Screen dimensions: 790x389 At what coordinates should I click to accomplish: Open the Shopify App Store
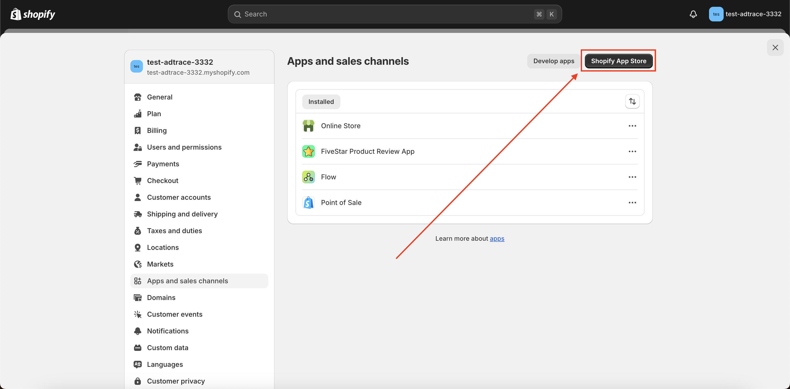coord(619,61)
